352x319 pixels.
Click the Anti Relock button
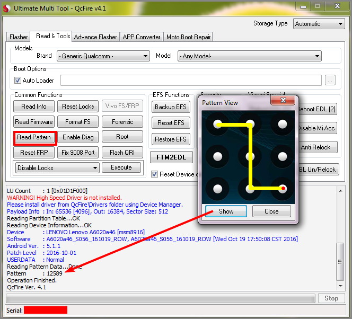318,147
